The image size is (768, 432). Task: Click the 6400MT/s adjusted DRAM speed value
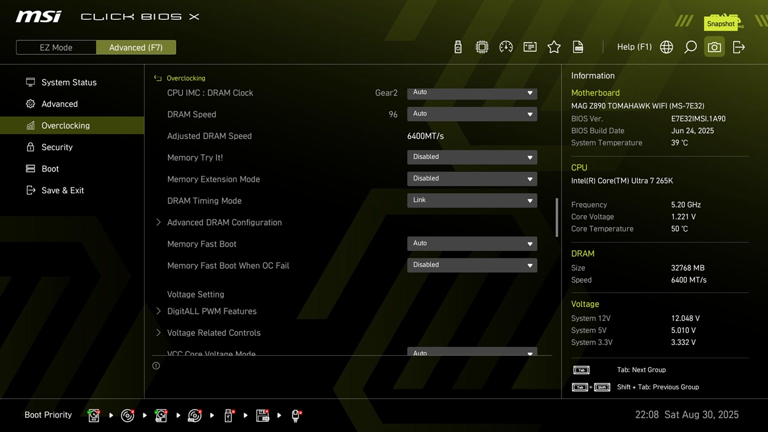tap(425, 136)
